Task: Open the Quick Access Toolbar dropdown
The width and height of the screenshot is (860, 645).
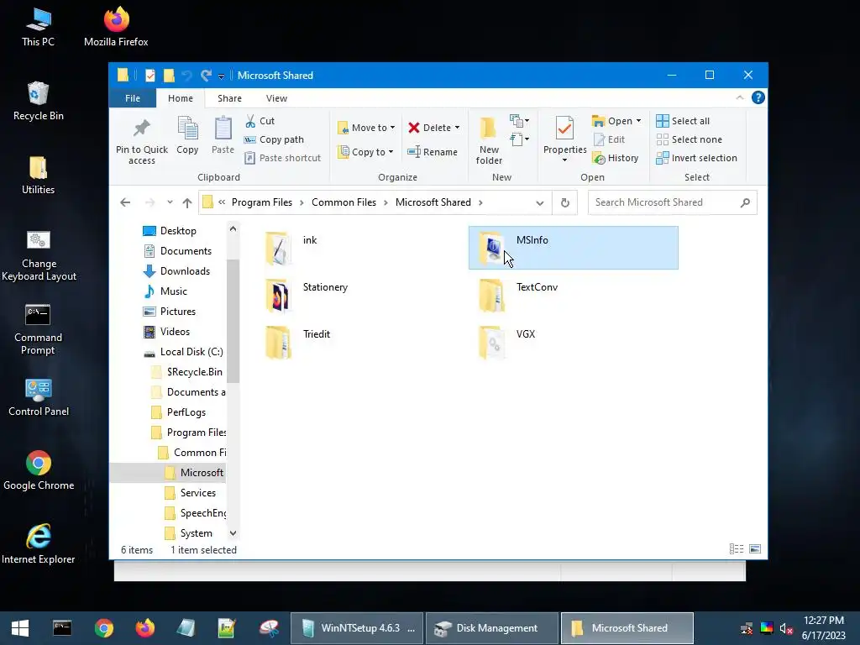Action: click(221, 76)
